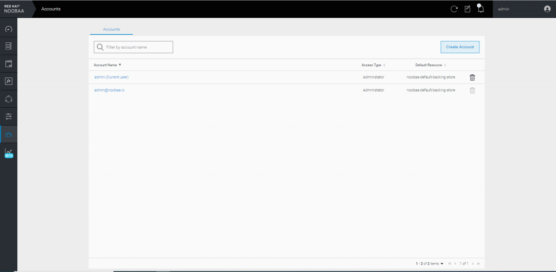Image resolution: width=556 pixels, height=272 pixels.
Task: Click Create Account button
Action: (x=460, y=47)
